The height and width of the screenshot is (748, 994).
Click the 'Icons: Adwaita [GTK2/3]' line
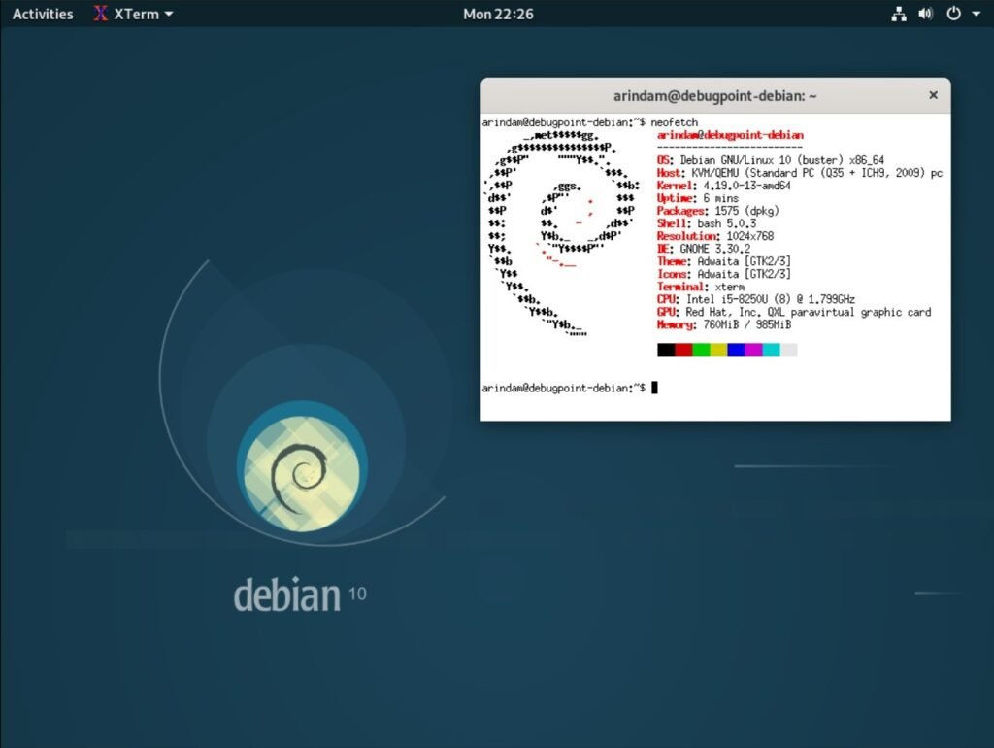click(724, 275)
